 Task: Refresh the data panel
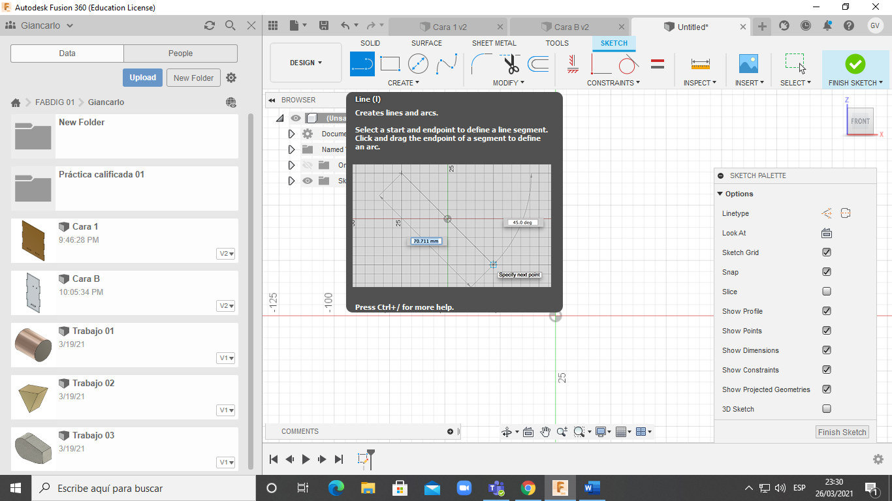pyautogui.click(x=209, y=25)
